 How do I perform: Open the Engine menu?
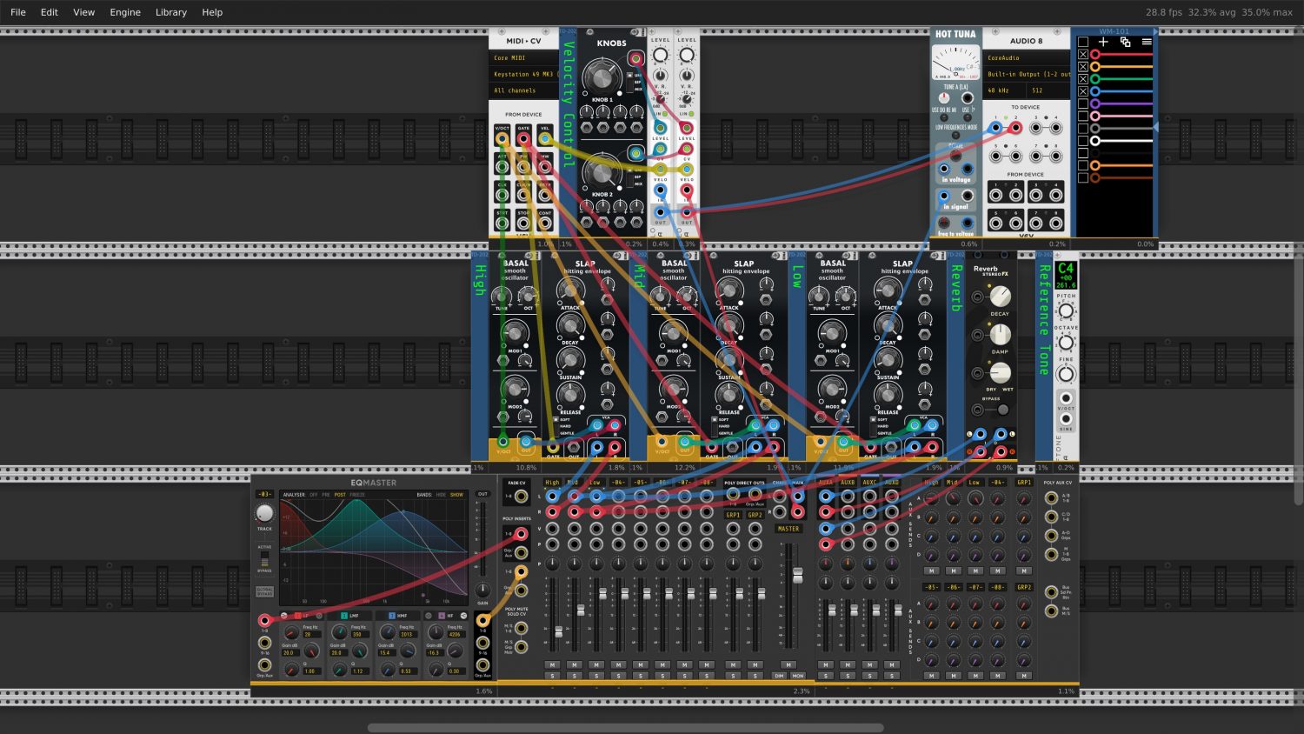click(x=125, y=12)
